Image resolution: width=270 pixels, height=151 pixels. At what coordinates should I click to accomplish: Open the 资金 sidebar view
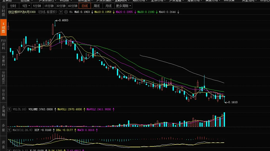point(3,144)
